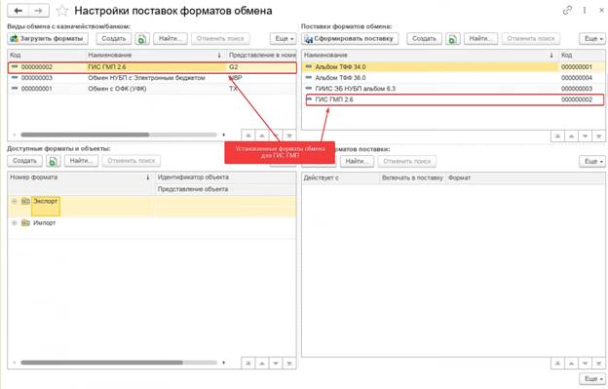Sort the exchange types by Наименование

pyautogui.click(x=156, y=56)
